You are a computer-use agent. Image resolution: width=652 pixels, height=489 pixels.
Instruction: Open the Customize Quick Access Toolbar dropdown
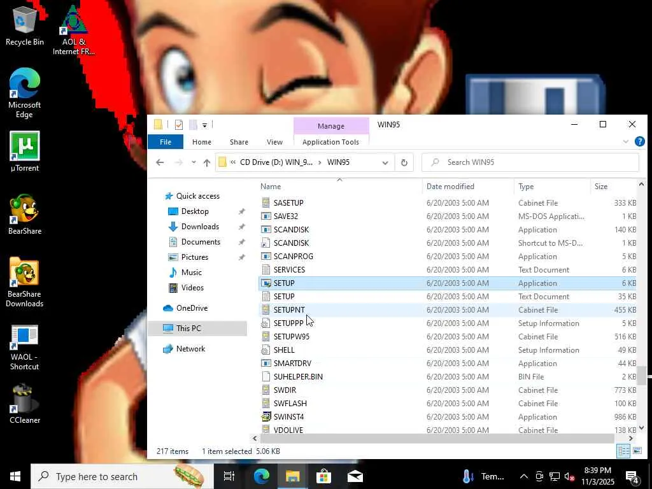[x=204, y=125]
